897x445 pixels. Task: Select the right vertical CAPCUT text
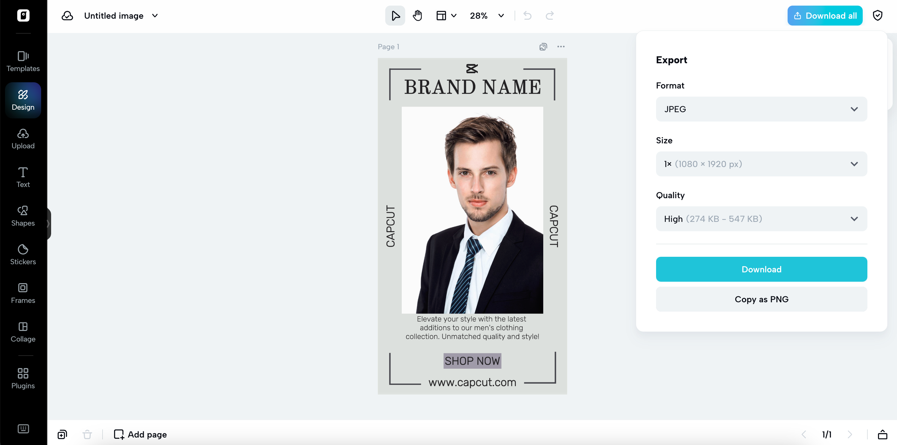(x=554, y=226)
